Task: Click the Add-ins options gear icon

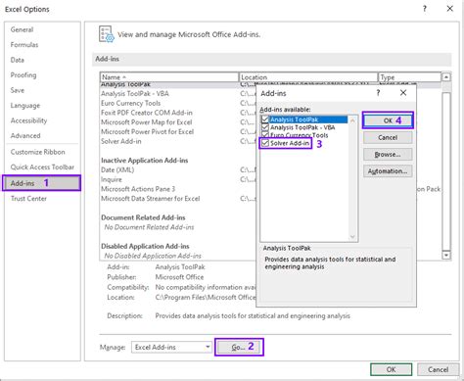Action: click(x=107, y=34)
